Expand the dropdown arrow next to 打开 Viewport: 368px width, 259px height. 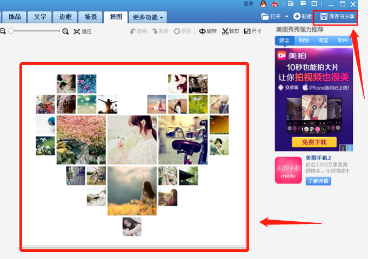click(286, 17)
